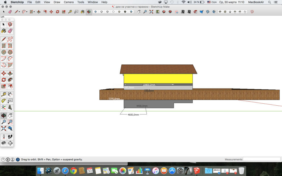Pick the Tape Measure tool in left palette
The height and width of the screenshot is (176, 282).
[4, 94]
